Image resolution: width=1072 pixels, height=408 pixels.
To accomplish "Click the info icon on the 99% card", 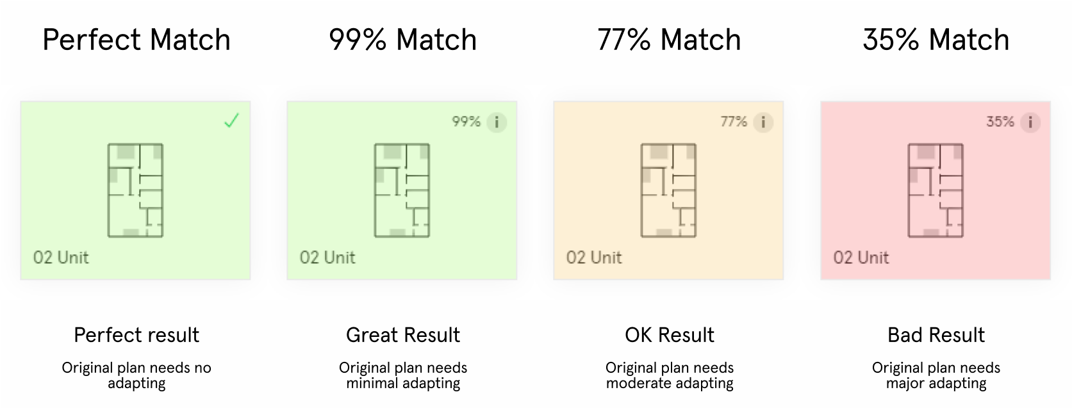I will point(497,122).
